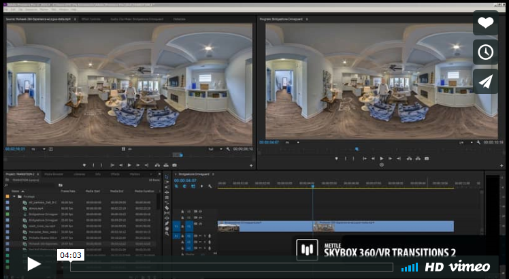Open the Media Browser tab

point(54,174)
